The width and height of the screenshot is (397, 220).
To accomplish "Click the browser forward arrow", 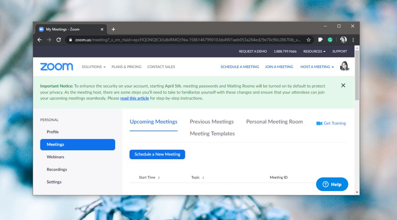I will point(49,40).
